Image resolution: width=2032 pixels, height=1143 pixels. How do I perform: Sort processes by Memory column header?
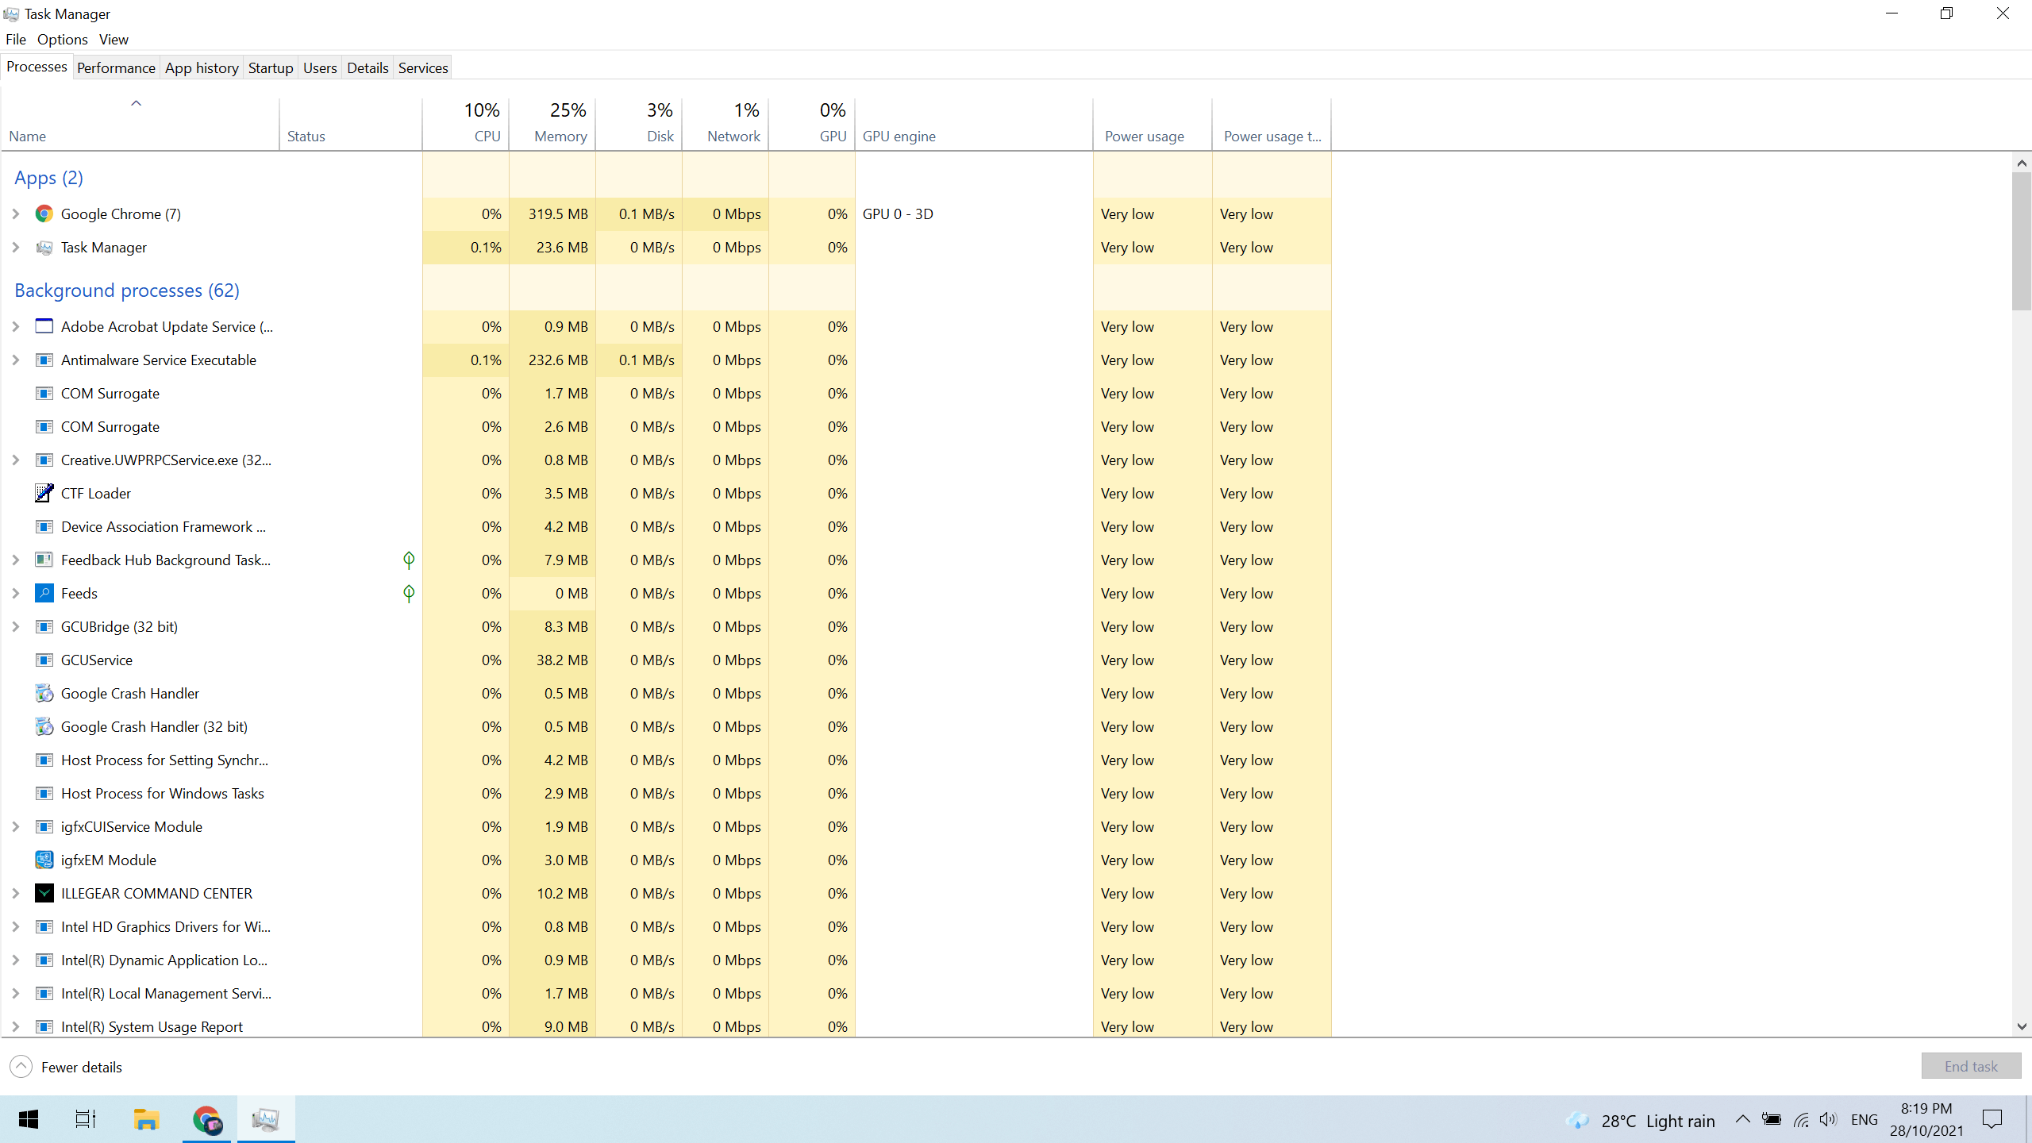tap(552, 124)
